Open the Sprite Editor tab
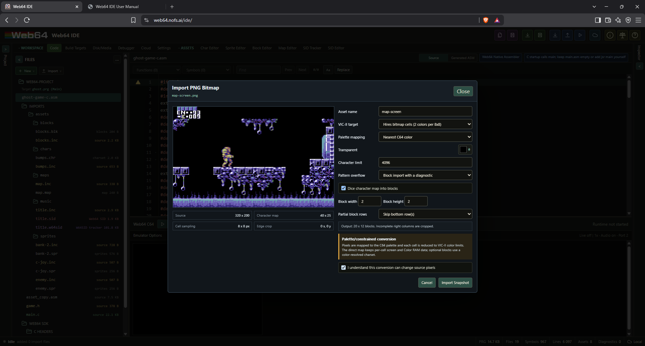Screen dimensions: 645x346 click(235, 48)
